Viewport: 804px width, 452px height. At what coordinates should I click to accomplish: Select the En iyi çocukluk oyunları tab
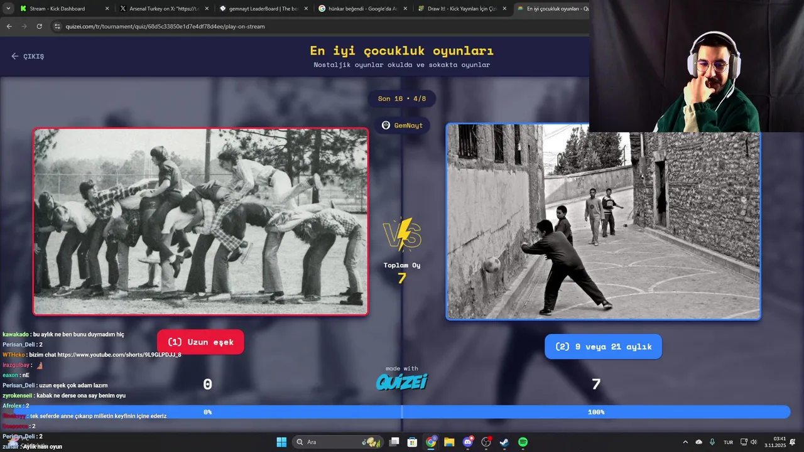[551, 9]
